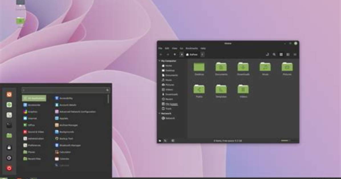Open the Bookmarks menu in file manager

[192, 48]
